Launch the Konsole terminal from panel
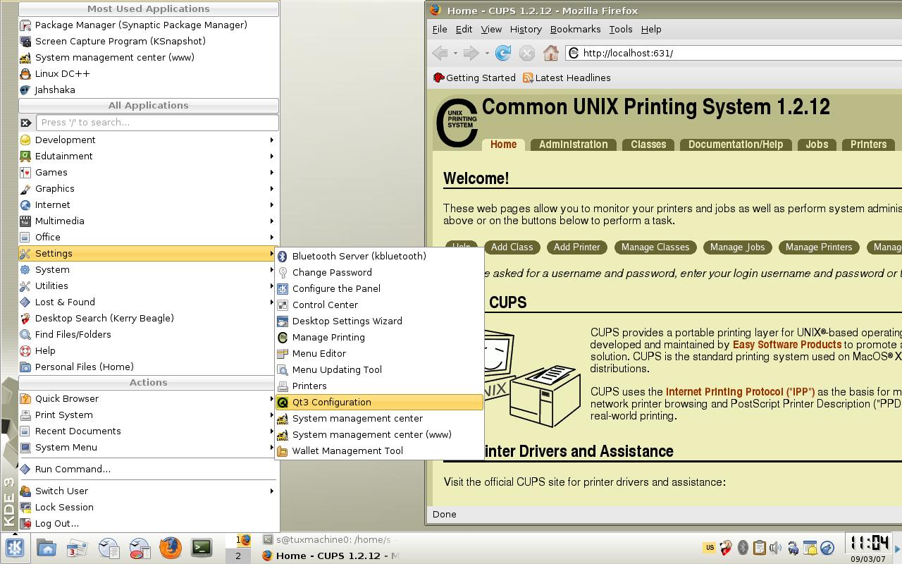This screenshot has width=902, height=564. pos(202,548)
